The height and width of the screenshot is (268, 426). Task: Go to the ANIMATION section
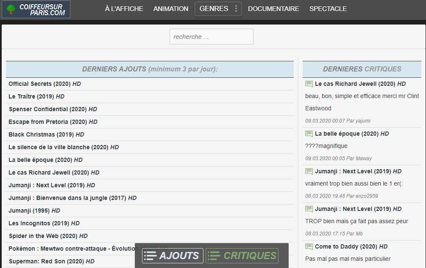(171, 9)
